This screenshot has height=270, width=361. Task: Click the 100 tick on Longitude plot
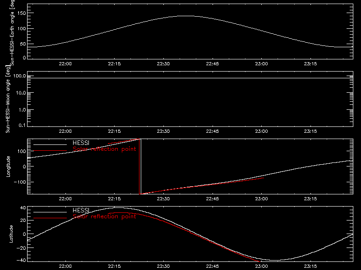(21, 151)
